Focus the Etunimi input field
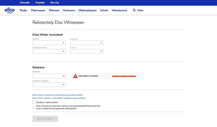This screenshot has height=127, width=217. point(49,43)
